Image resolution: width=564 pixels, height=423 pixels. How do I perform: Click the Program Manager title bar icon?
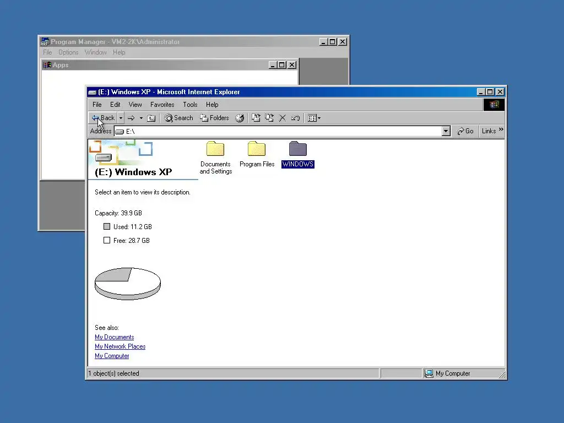click(x=45, y=42)
